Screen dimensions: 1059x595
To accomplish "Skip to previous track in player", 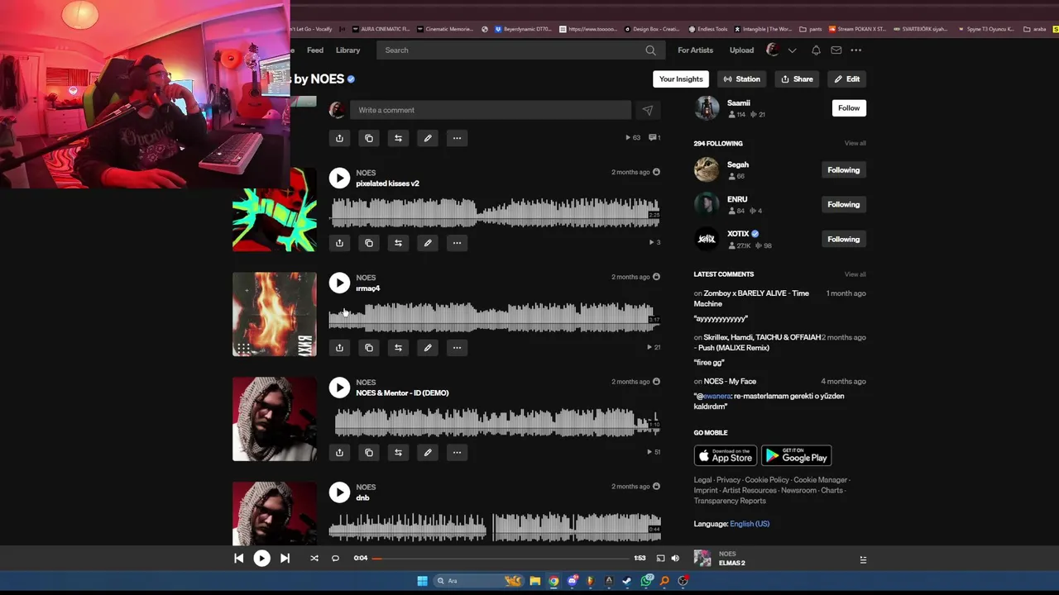I will click(x=238, y=559).
